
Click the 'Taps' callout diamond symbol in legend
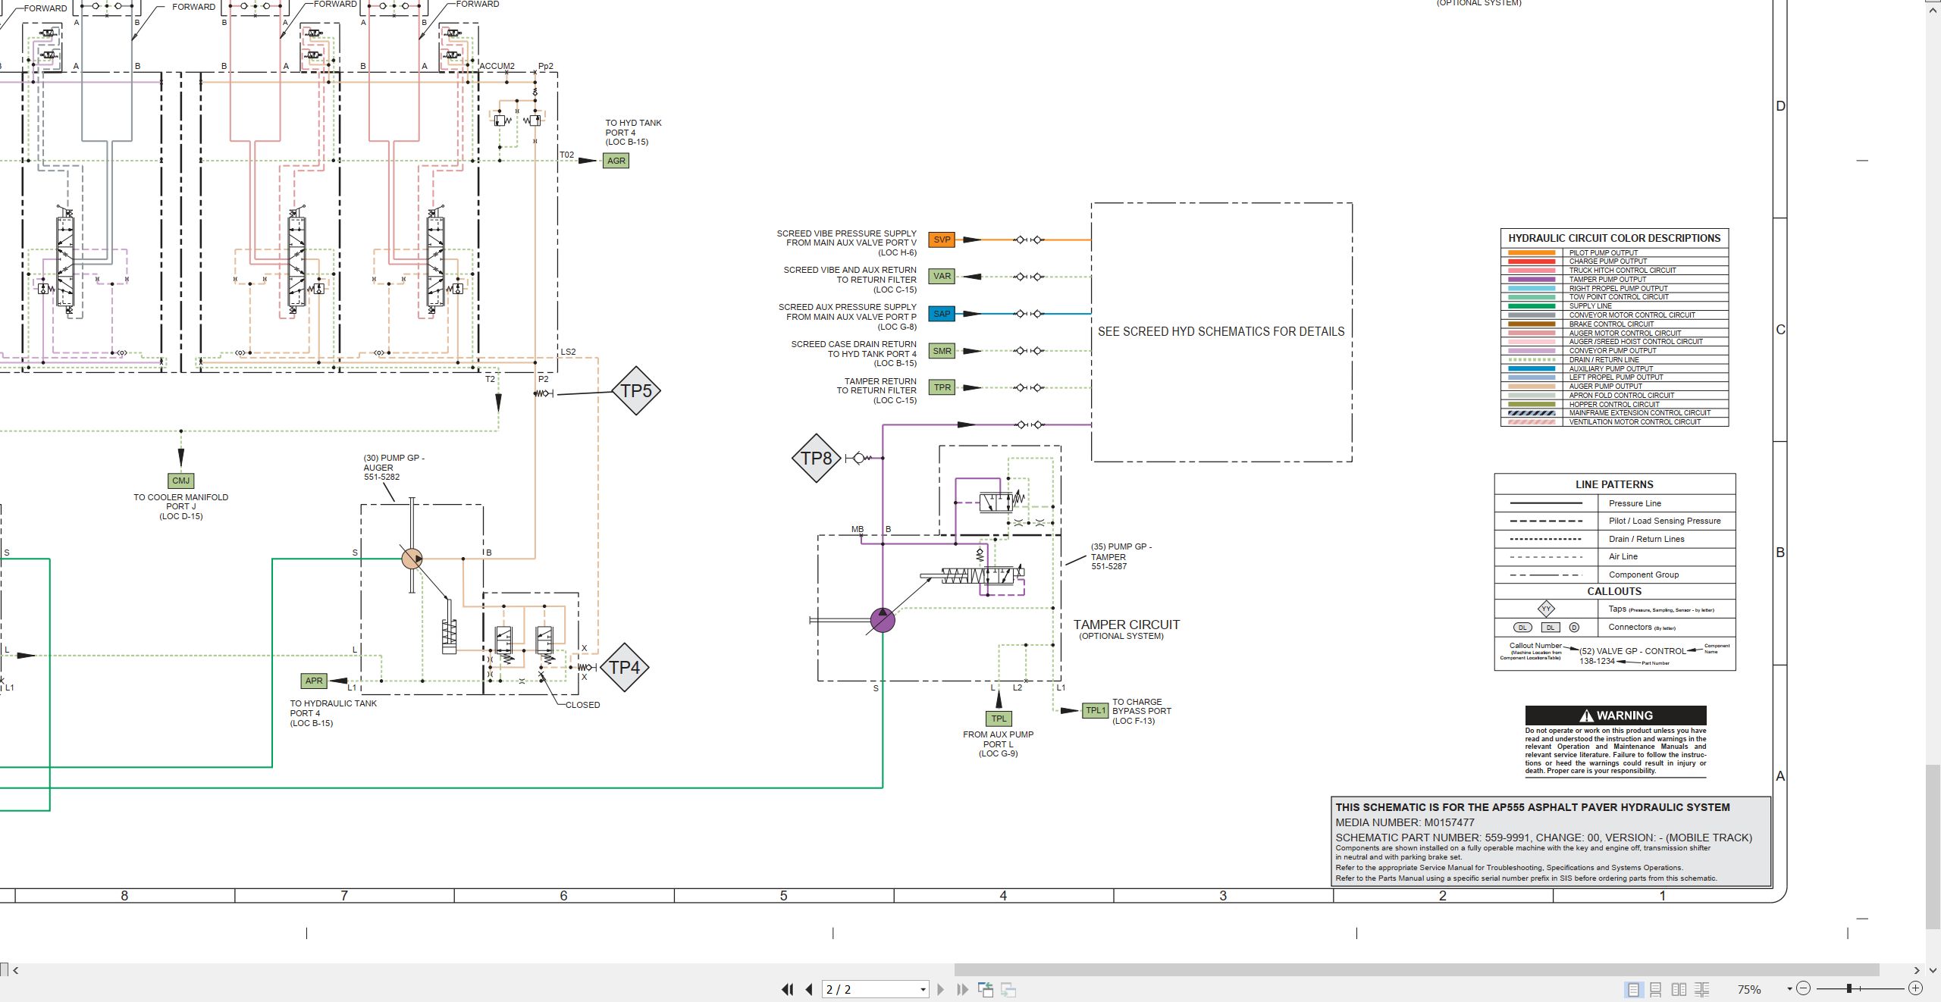[x=1546, y=609]
